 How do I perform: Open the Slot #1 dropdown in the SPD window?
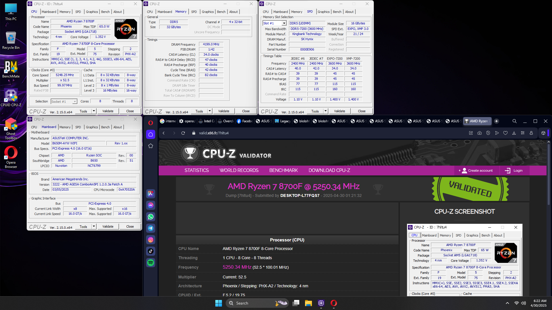(x=284, y=23)
